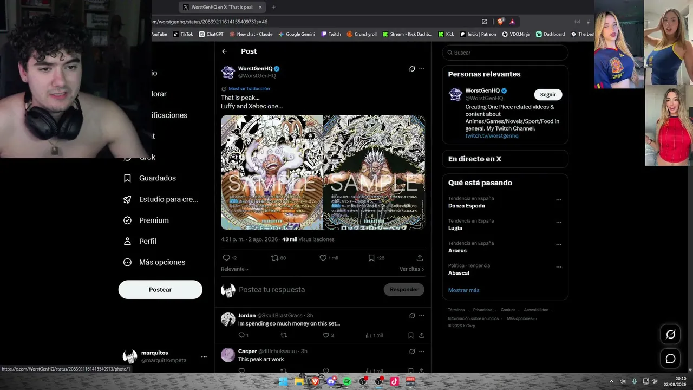
Task: Open twitch.tv/worstgenhq link
Action: coord(492,136)
